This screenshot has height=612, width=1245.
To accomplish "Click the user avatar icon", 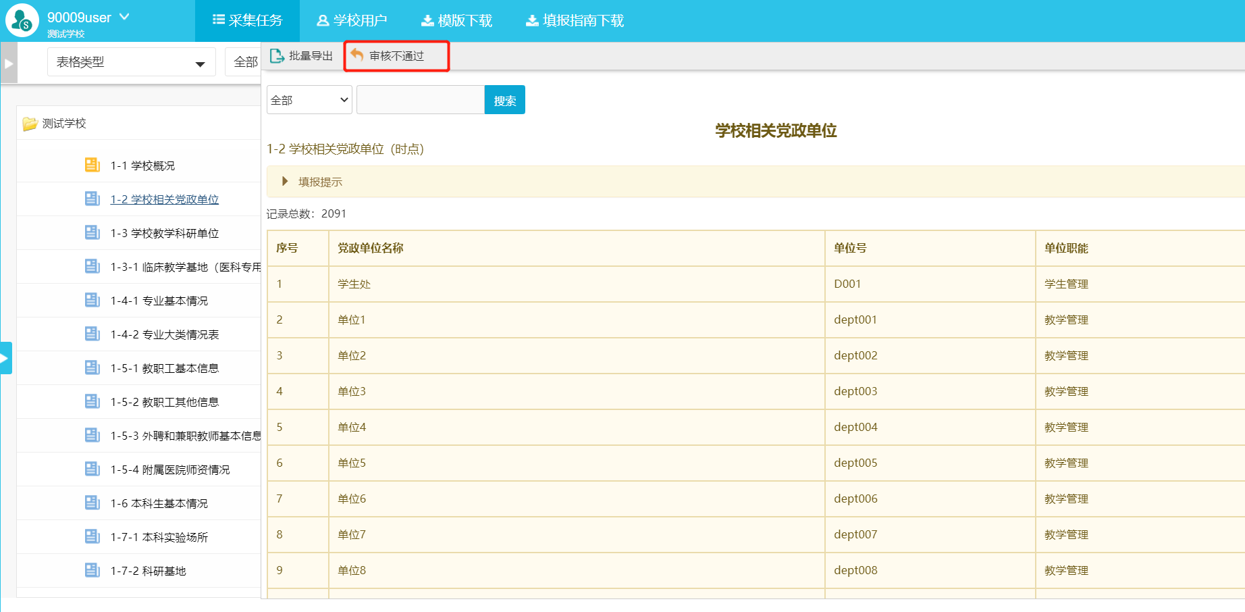I will [x=22, y=20].
